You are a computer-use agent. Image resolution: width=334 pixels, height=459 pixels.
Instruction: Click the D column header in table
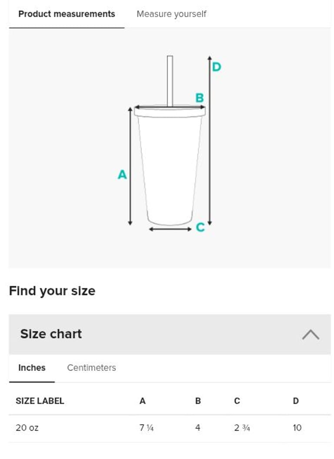(296, 401)
